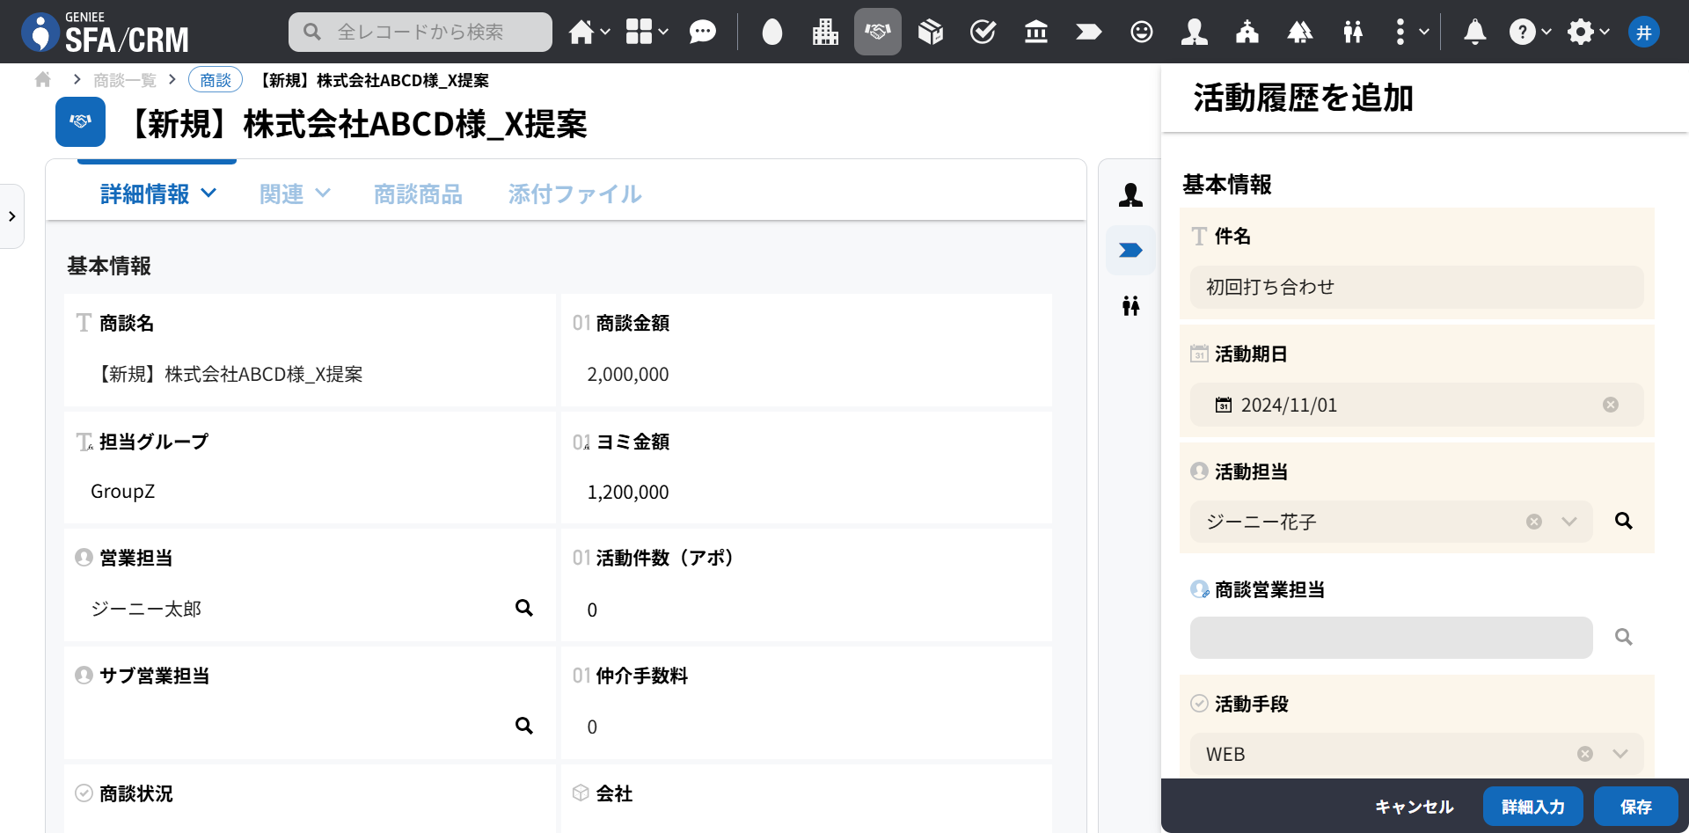
Task: Open the 活動期日 date field
Action: point(1416,405)
